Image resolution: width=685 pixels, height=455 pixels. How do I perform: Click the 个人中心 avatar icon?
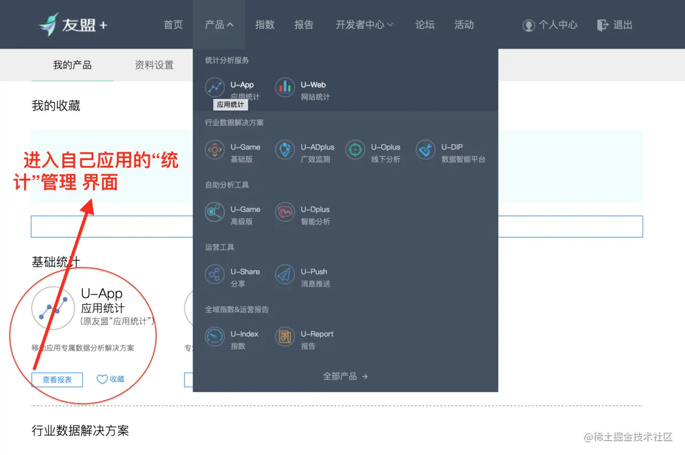[529, 25]
